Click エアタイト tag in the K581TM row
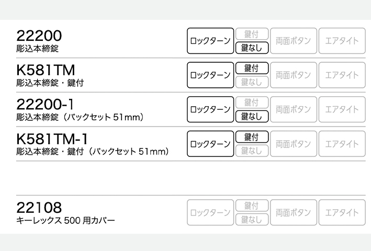 point(342,75)
